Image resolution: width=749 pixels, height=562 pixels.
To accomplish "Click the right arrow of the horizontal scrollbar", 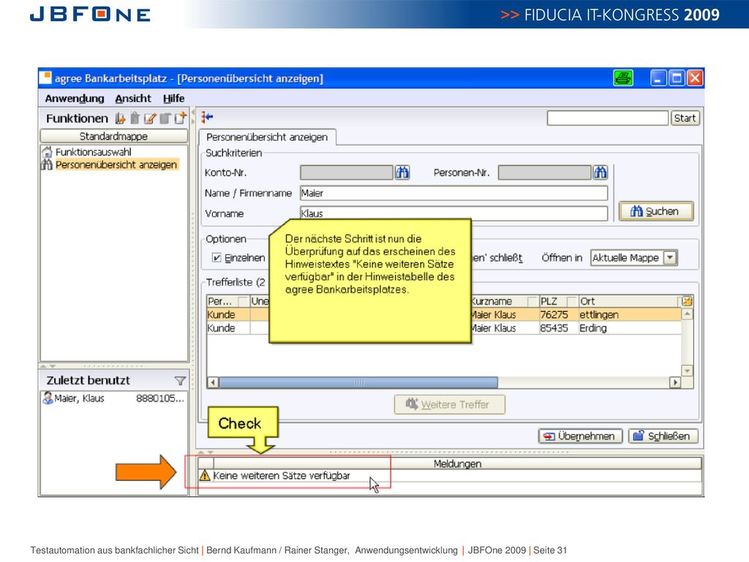I will click(675, 382).
